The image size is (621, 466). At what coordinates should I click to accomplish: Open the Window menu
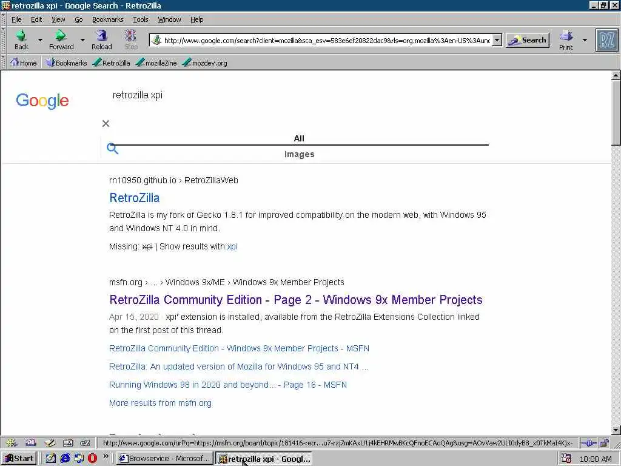point(169,19)
